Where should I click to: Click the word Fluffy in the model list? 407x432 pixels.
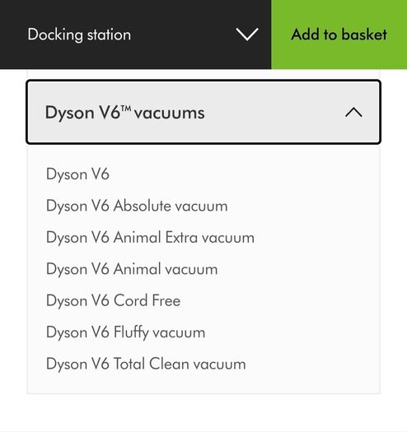131,332
